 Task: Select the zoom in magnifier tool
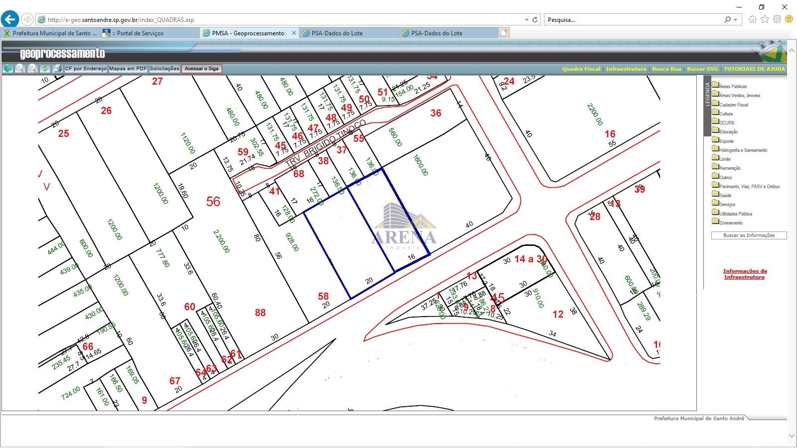tap(20, 69)
